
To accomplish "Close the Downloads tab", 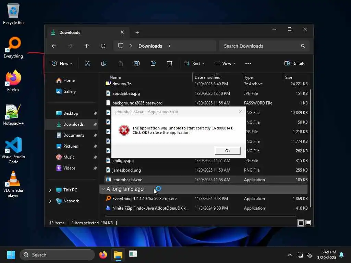I will point(122,32).
